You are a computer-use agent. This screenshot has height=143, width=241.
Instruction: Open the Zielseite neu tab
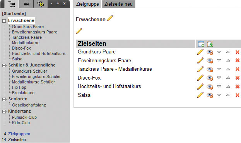[x=118, y=4]
